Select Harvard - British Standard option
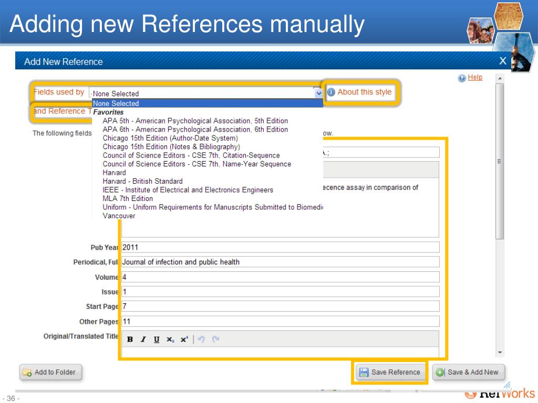 [142, 182]
